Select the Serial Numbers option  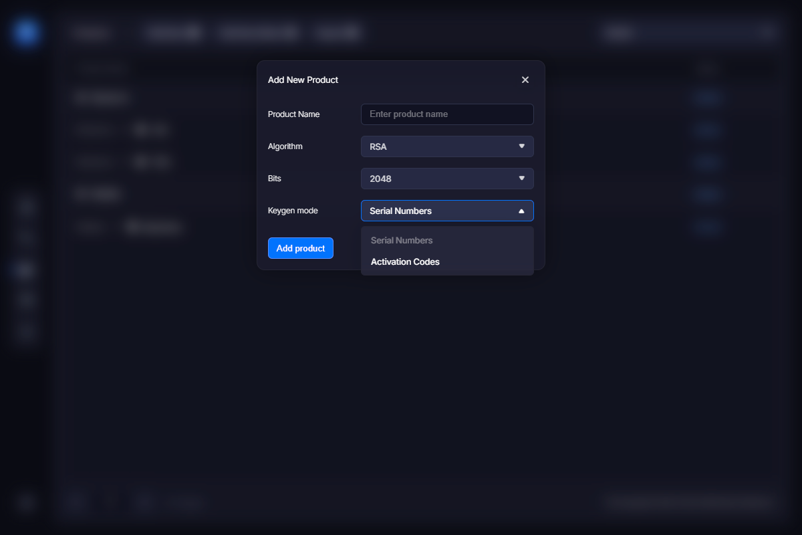point(402,240)
